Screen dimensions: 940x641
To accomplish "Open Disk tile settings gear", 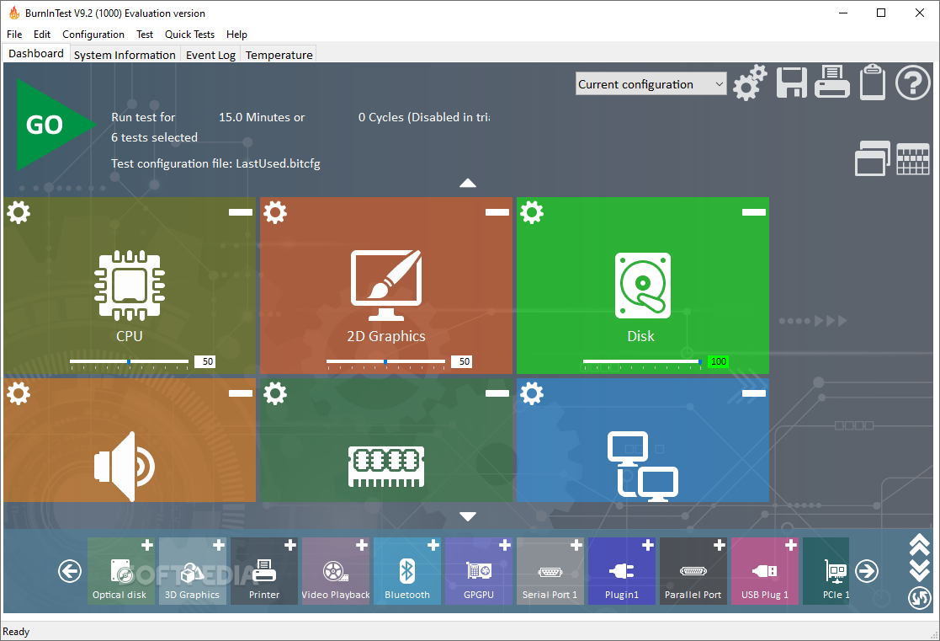I will click(532, 212).
